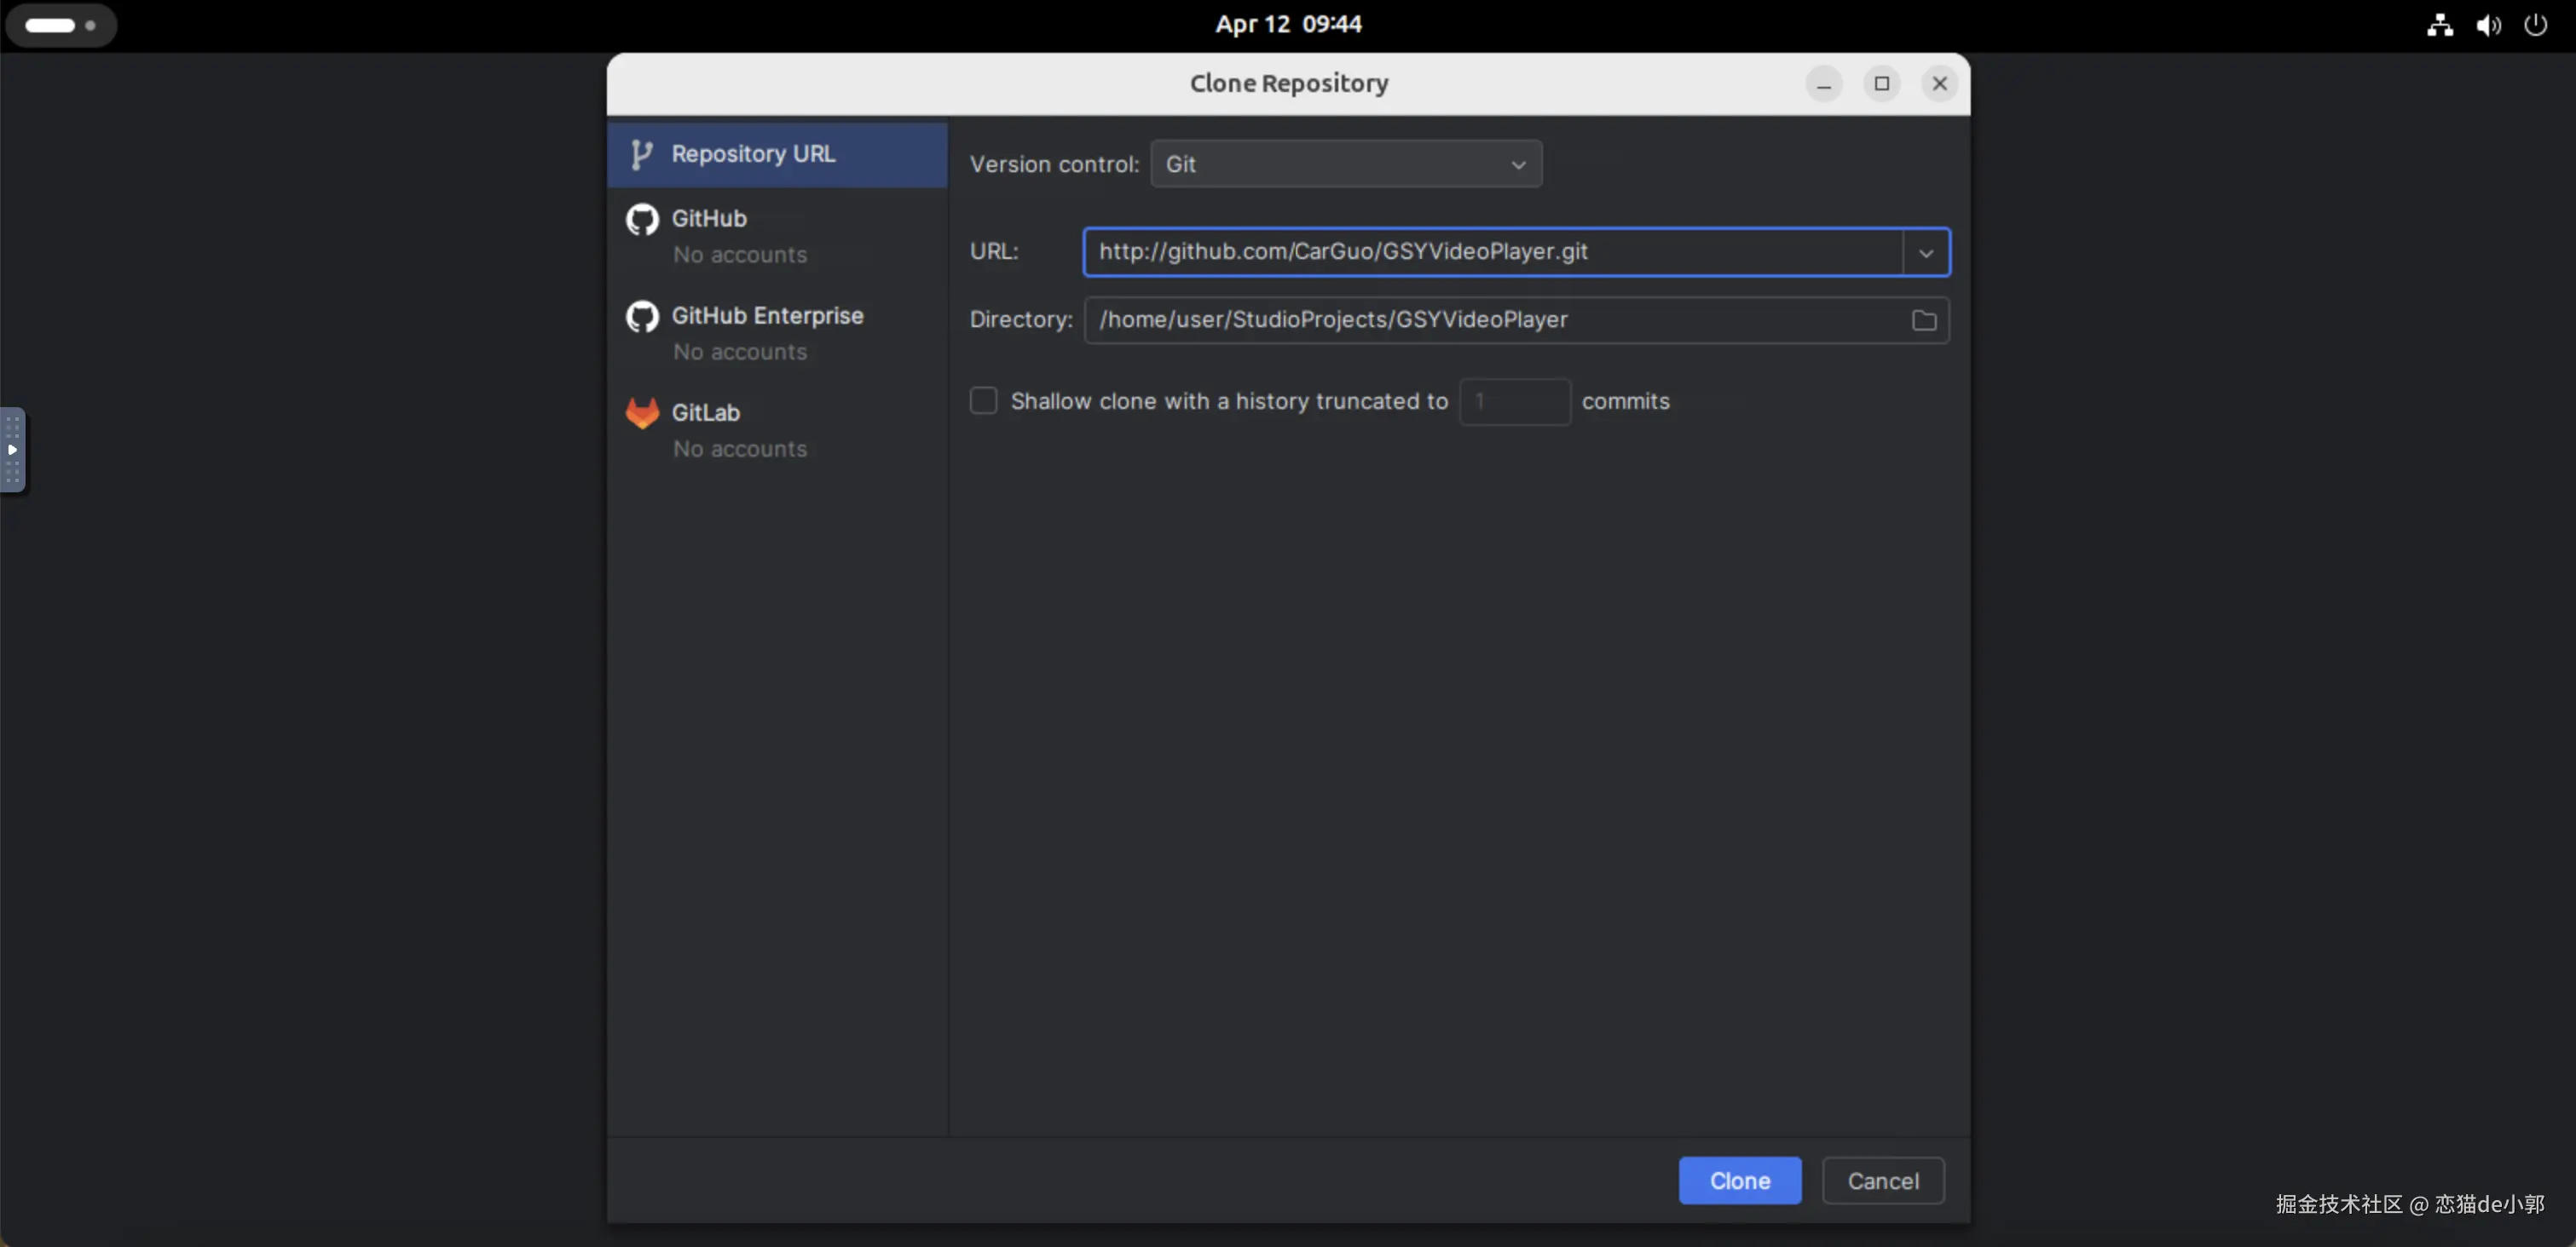Open the date and time clock
Image resolution: width=2576 pixels, height=1247 pixels.
tap(1287, 24)
